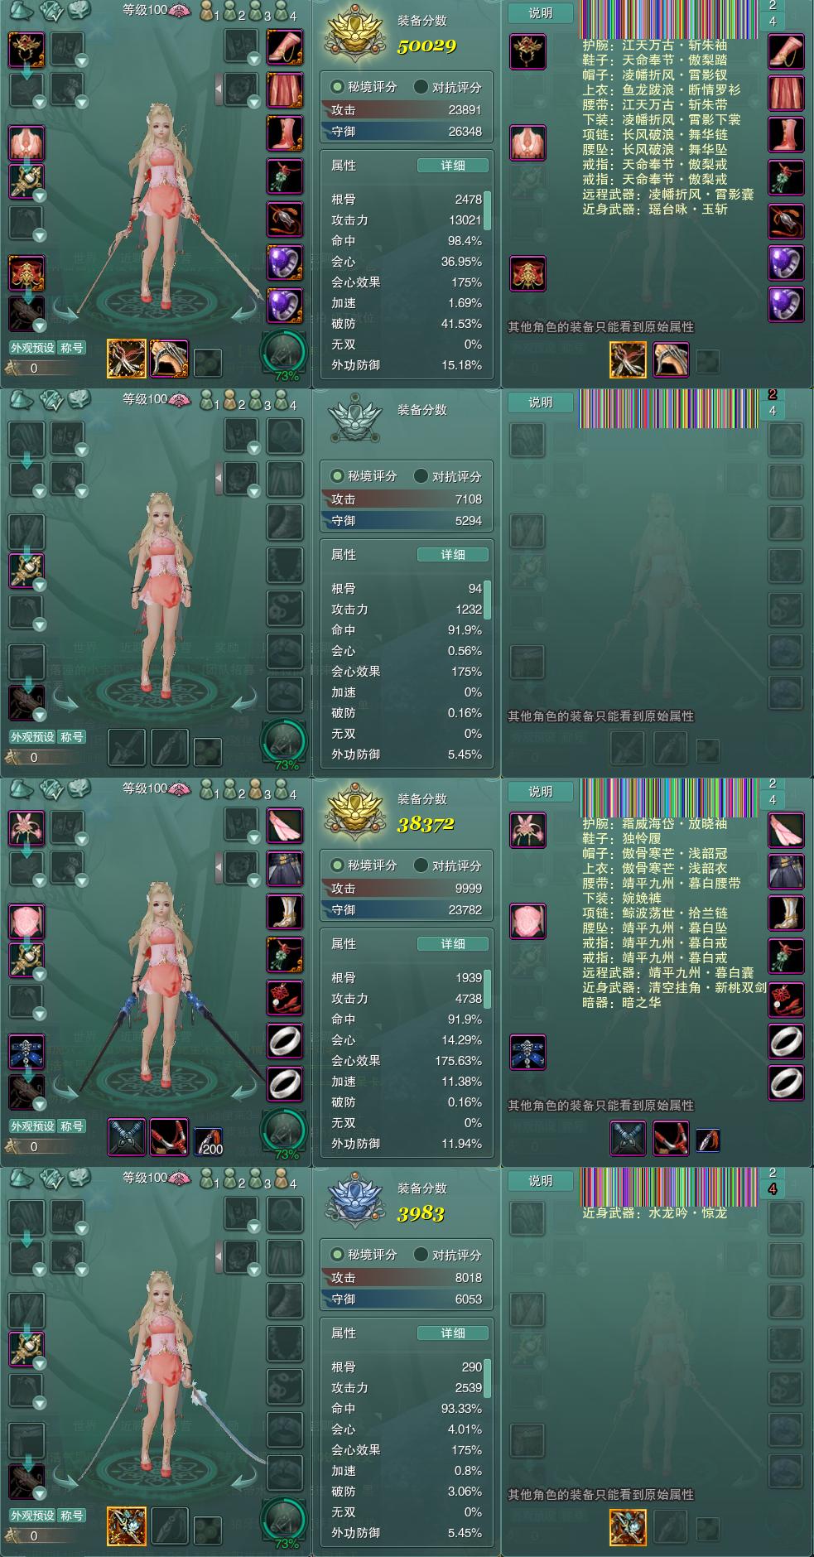Screen dimensions: 814x1557
Task: Click the gold-framed melee weapon slot in 50029 panel
Action: click(127, 358)
